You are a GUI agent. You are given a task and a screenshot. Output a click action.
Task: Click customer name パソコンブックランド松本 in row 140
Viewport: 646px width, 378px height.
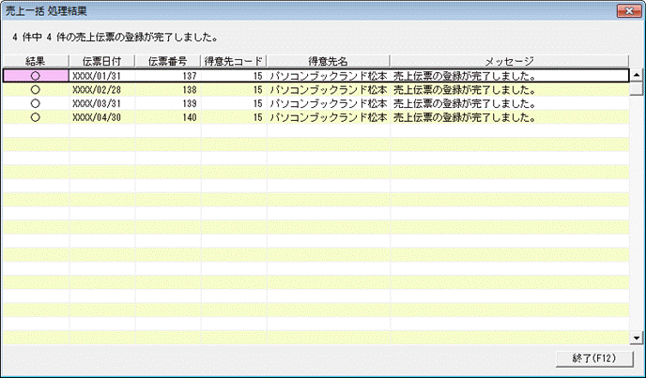tap(329, 117)
